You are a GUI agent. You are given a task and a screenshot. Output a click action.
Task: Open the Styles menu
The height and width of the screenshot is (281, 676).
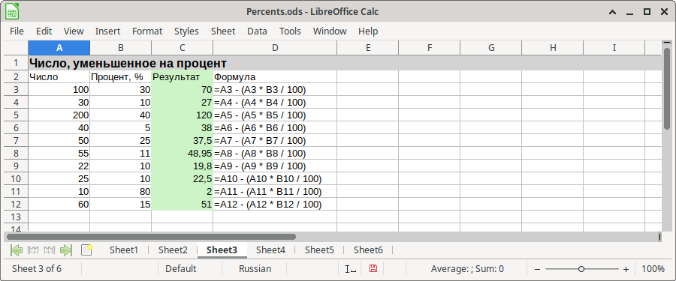[187, 31]
